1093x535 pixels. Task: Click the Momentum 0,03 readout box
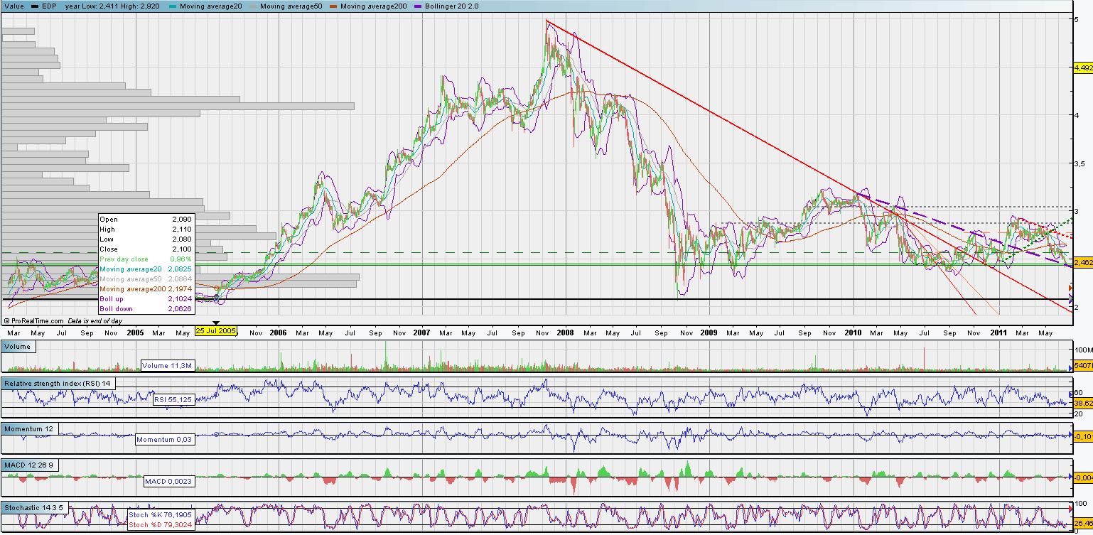coord(165,441)
